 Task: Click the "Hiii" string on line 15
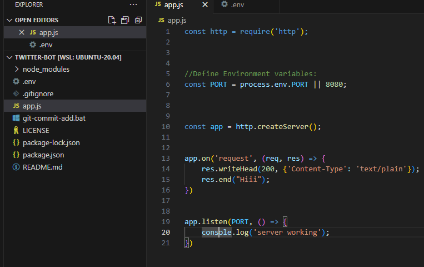tap(248, 180)
